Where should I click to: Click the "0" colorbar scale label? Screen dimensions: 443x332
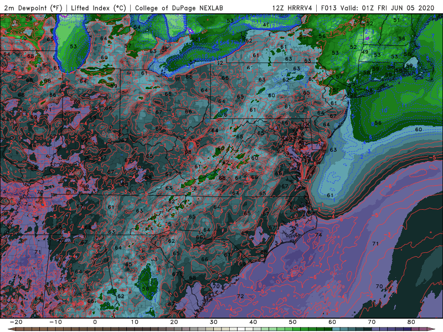(95, 322)
